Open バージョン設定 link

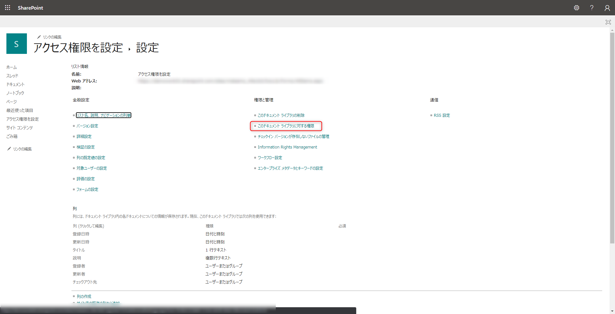[87, 126]
